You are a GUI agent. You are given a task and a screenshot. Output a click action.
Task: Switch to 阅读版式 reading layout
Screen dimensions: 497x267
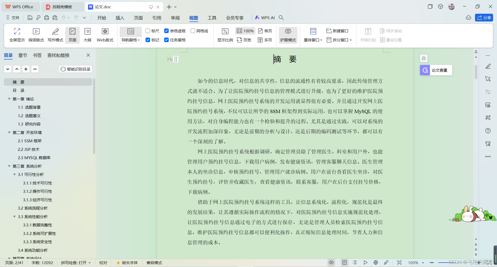click(x=36, y=35)
